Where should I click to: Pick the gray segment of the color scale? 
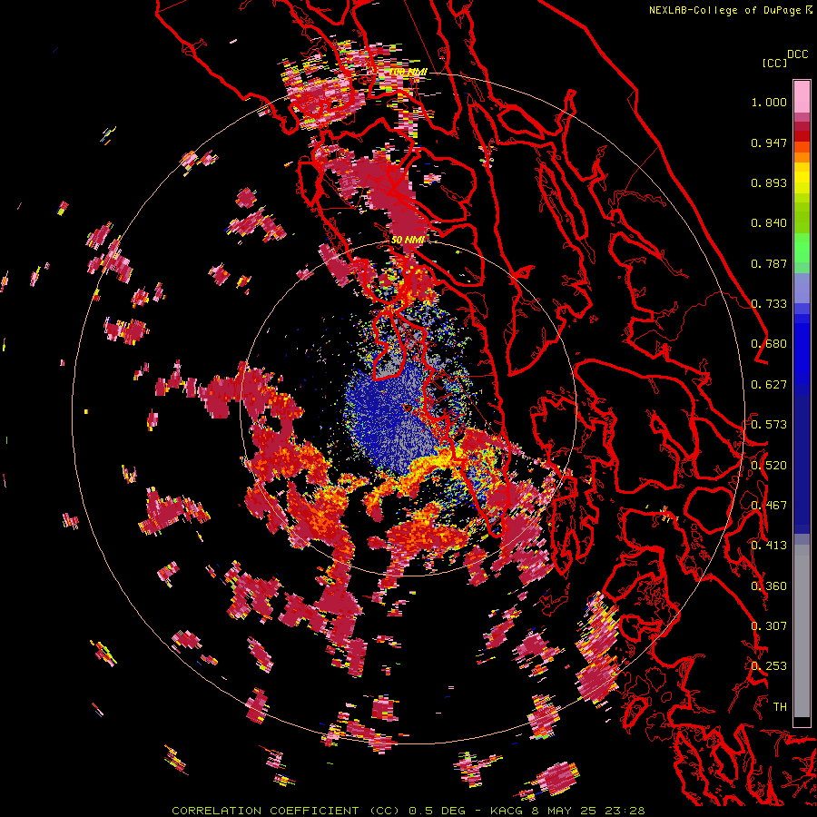pos(802,631)
